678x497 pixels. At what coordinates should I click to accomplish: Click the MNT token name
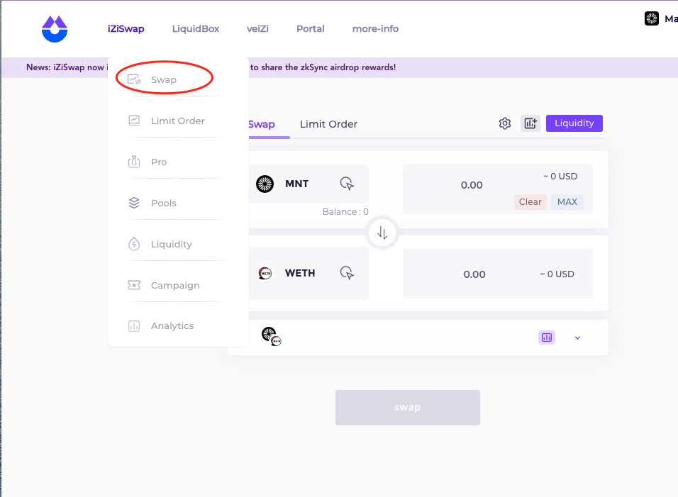pos(297,184)
